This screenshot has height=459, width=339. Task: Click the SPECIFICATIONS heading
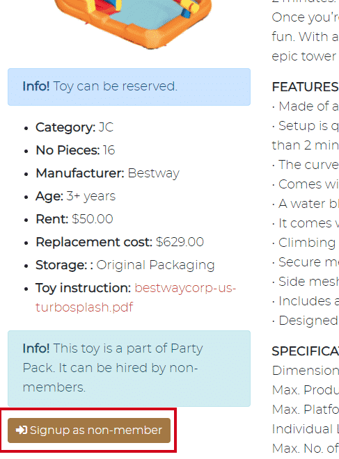click(x=305, y=351)
